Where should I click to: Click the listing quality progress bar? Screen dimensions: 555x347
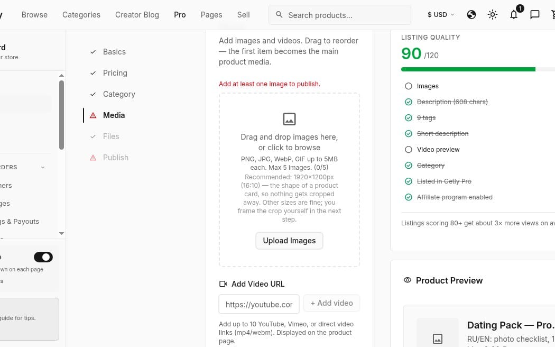click(x=478, y=69)
